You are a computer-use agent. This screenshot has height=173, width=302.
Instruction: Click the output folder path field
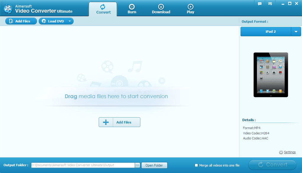click(83, 165)
